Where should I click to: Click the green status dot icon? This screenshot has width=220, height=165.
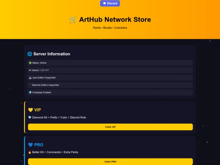30,63
